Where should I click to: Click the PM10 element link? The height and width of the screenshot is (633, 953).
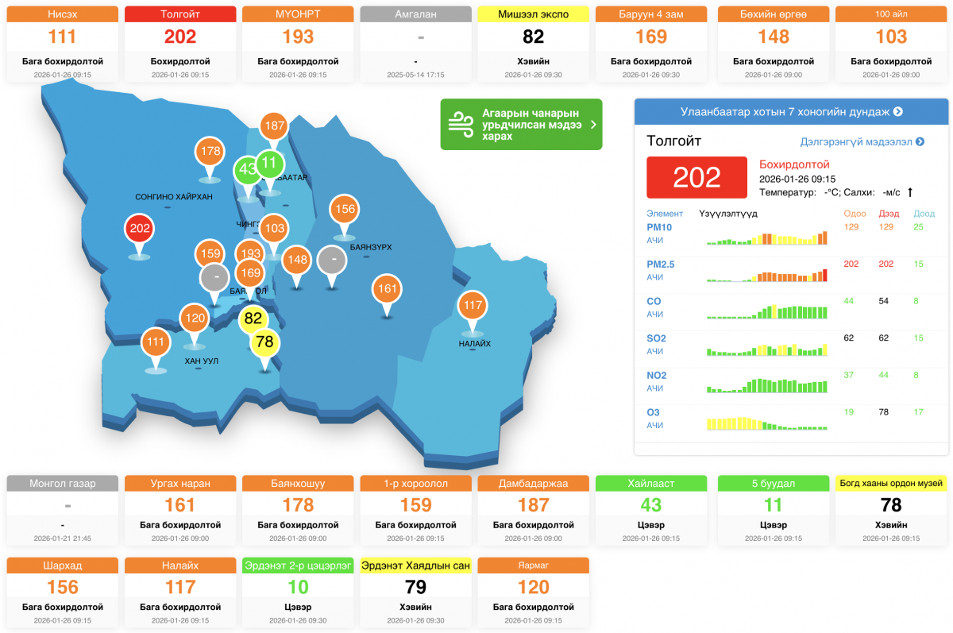[x=659, y=227]
